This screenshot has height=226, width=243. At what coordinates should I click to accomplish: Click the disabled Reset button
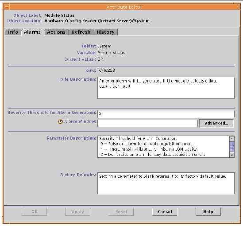(x=121, y=212)
